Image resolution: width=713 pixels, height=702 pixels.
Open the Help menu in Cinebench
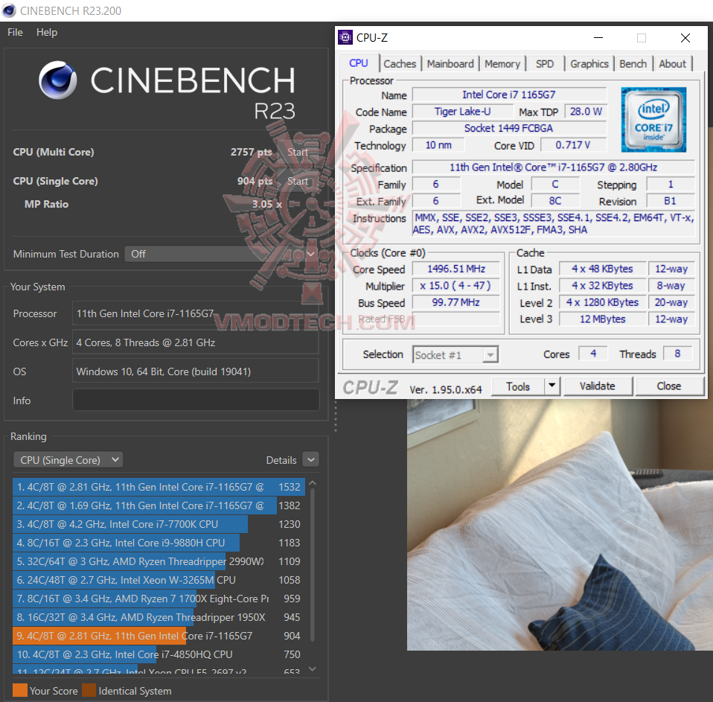point(47,32)
